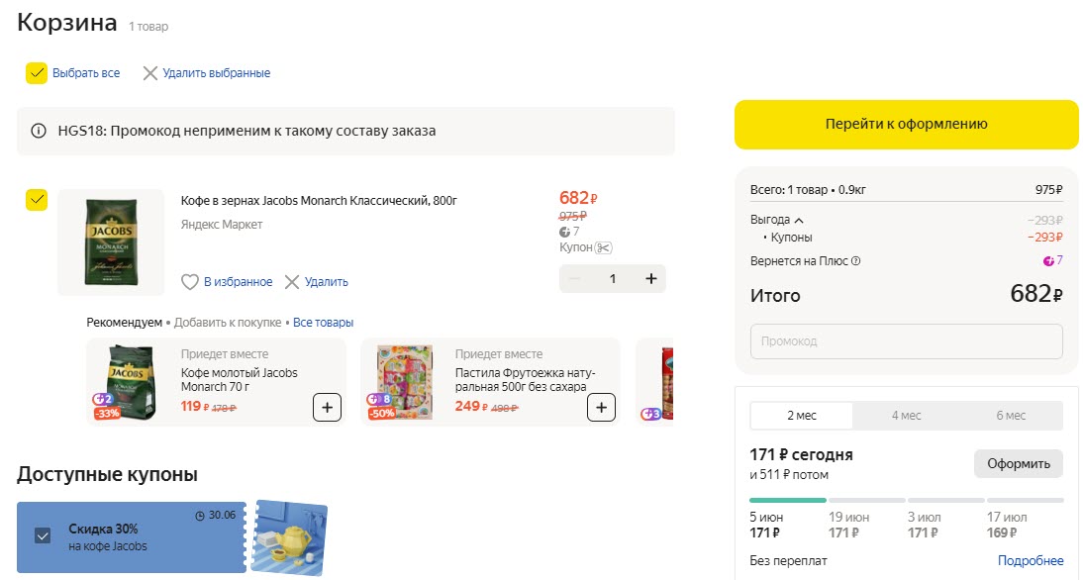Click the Перейти к оформлению button

pyautogui.click(x=906, y=125)
